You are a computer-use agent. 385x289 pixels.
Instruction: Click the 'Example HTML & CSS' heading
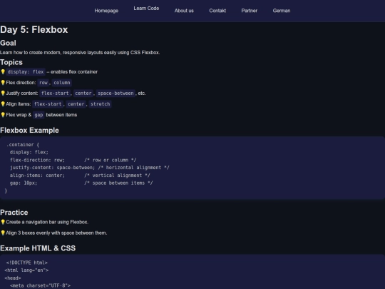point(38,248)
